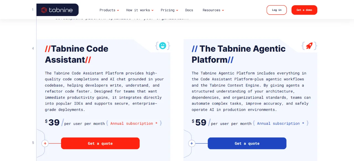Click the $39 price label
Screen dimensions: 354x161
pos(53,122)
